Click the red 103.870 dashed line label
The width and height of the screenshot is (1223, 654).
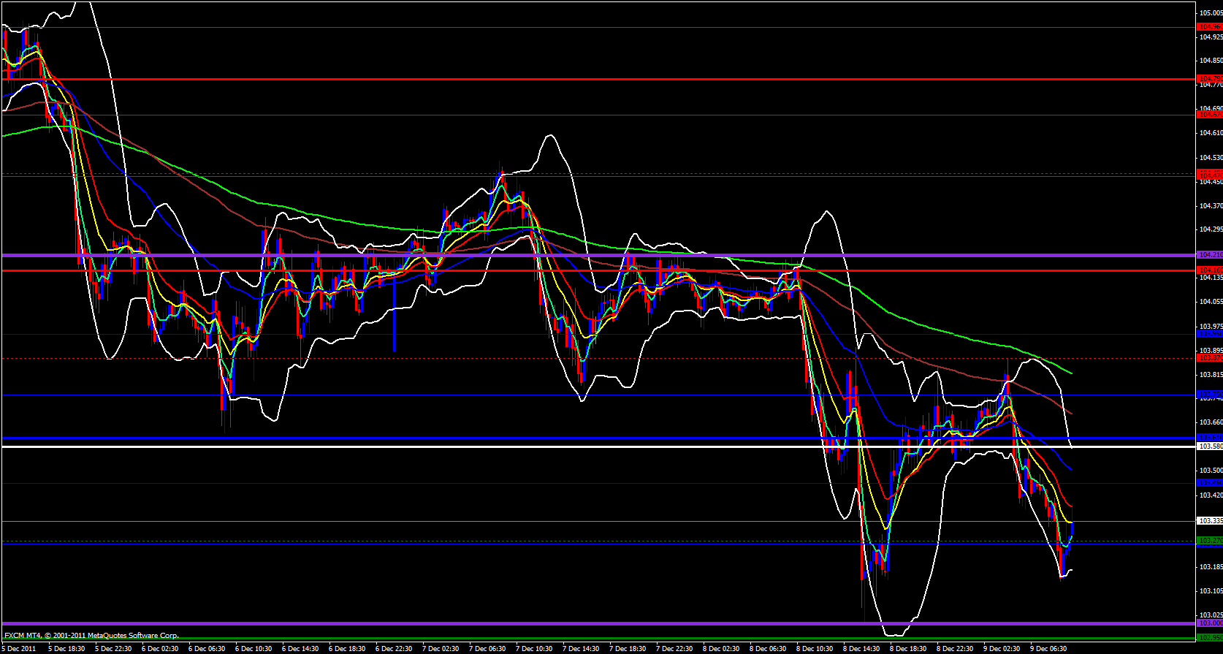pos(1210,358)
